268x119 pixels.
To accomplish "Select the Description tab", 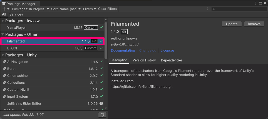I will pyautogui.click(x=119, y=60).
